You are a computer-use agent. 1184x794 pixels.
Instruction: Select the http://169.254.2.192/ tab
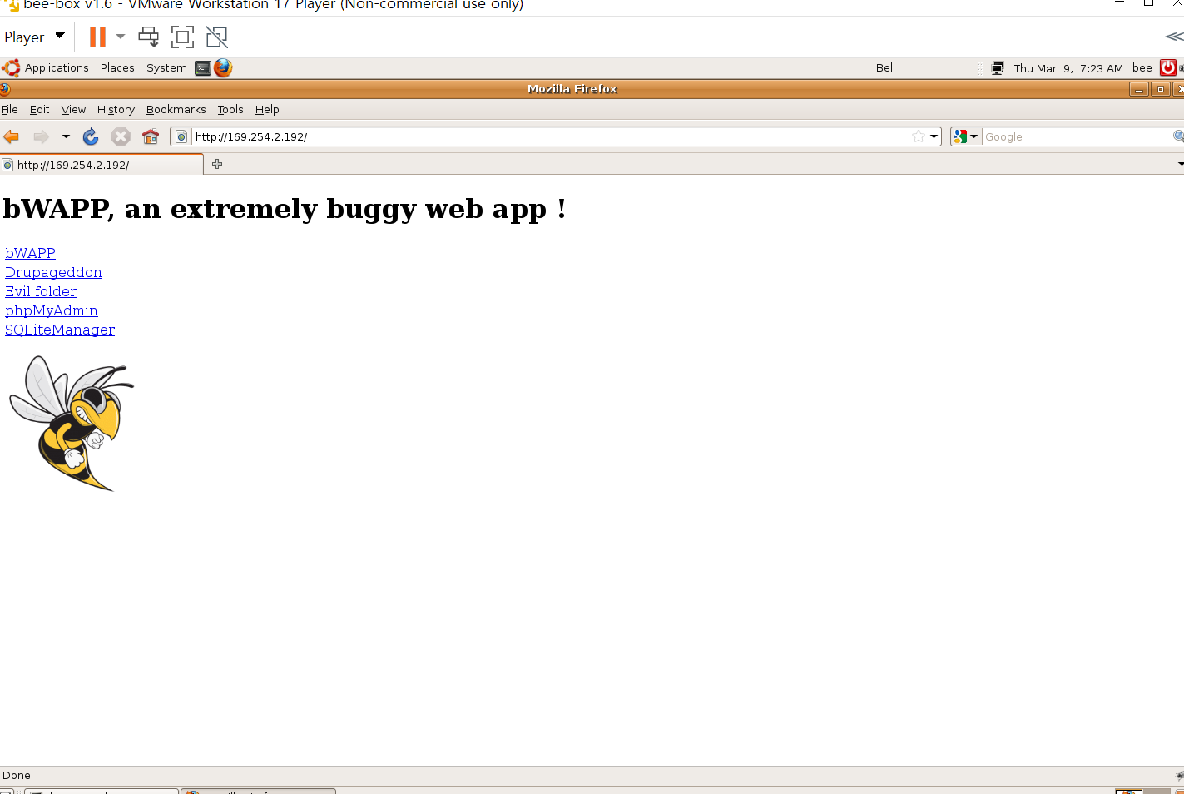(x=102, y=165)
